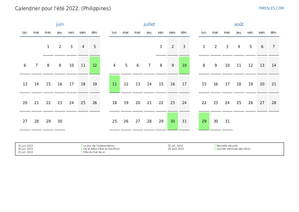299x212 pixels.
Task: Select the highlighted June 12 holiday
Action: [95, 65]
